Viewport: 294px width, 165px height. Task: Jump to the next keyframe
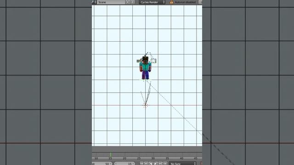click(x=160, y=164)
